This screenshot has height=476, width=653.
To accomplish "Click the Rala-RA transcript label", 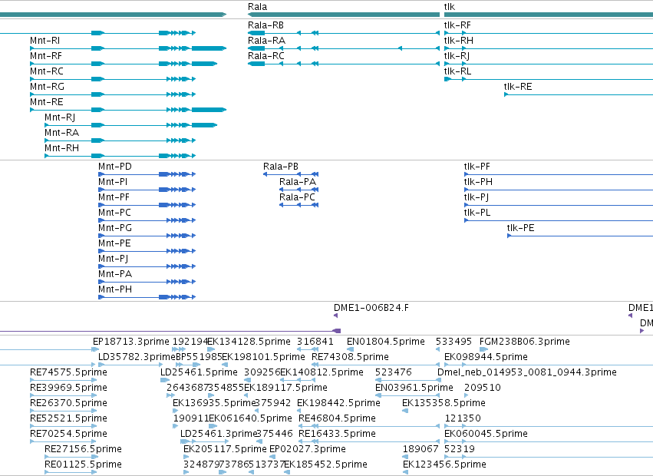I will click(x=266, y=41).
